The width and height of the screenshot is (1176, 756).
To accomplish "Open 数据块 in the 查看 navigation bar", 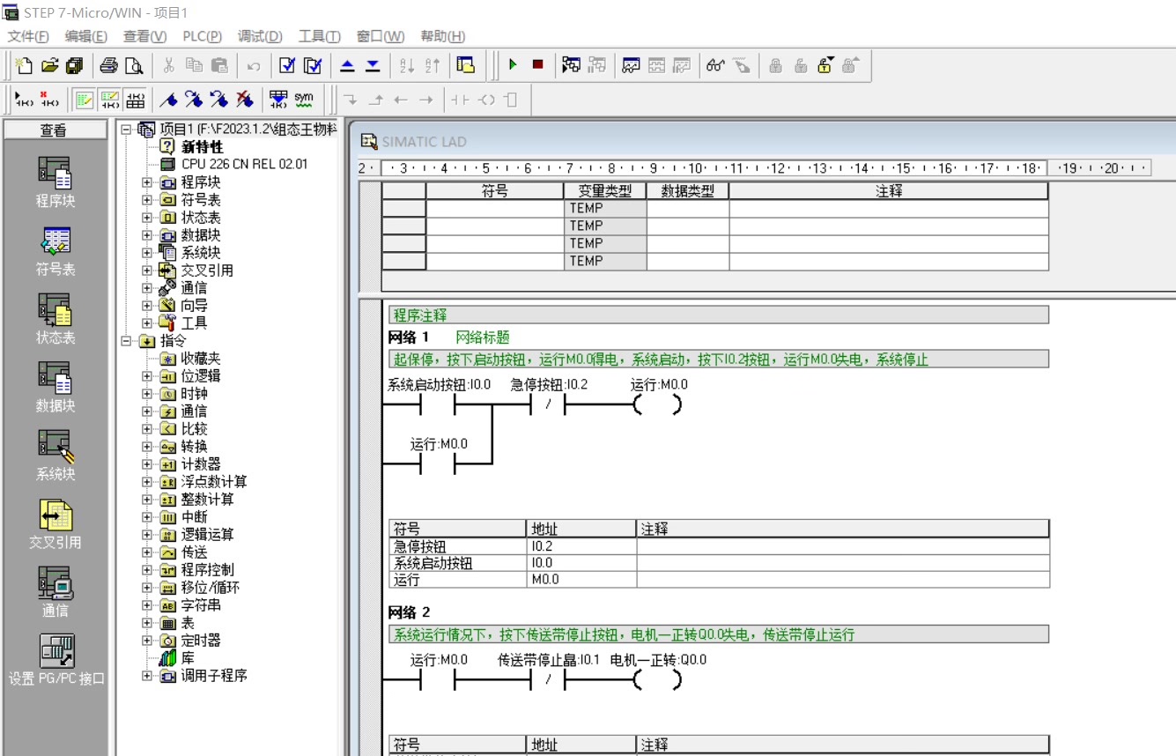I will tap(55, 387).
